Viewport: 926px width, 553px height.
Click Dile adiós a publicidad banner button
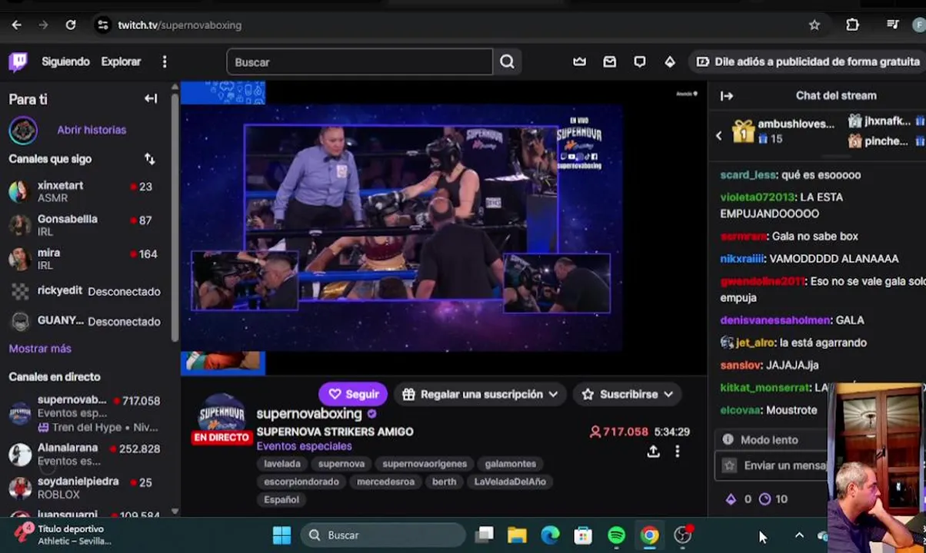point(808,61)
